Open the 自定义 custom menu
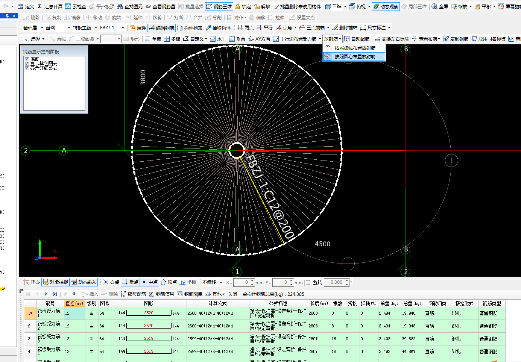 [195, 39]
